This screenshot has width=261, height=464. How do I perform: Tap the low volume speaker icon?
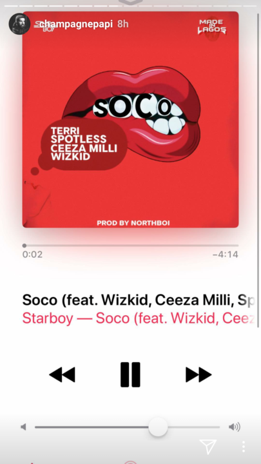[23, 427]
